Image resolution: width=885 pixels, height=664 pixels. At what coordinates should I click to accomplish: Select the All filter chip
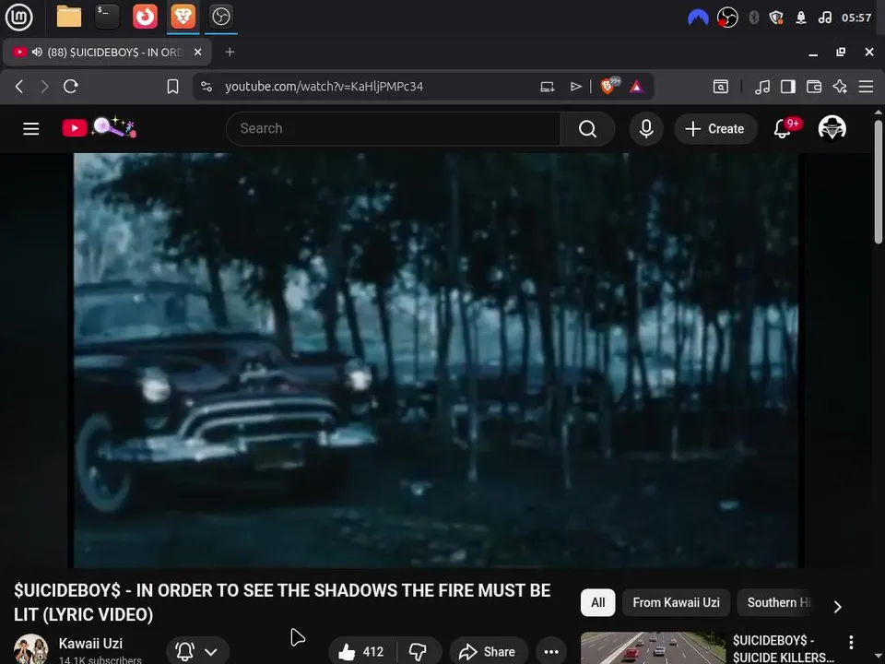(x=597, y=602)
